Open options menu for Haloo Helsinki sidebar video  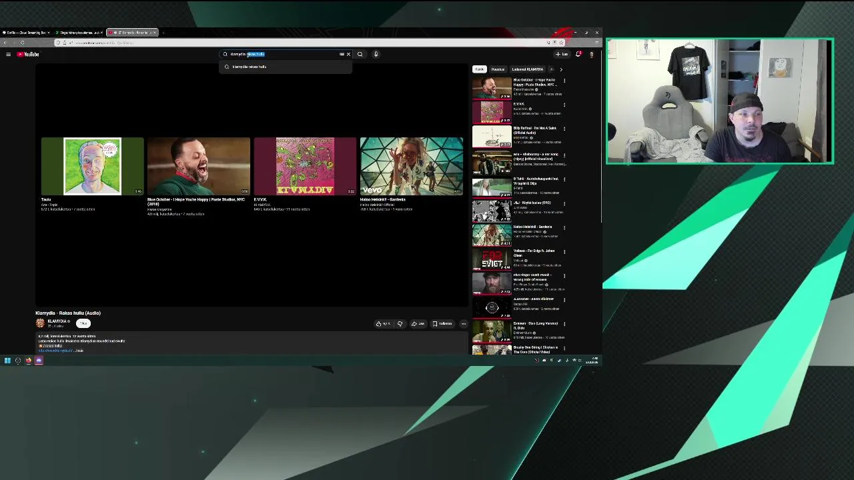564,227
